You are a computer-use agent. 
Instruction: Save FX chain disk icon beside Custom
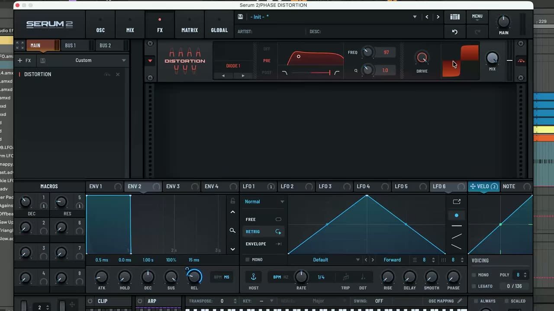click(42, 60)
